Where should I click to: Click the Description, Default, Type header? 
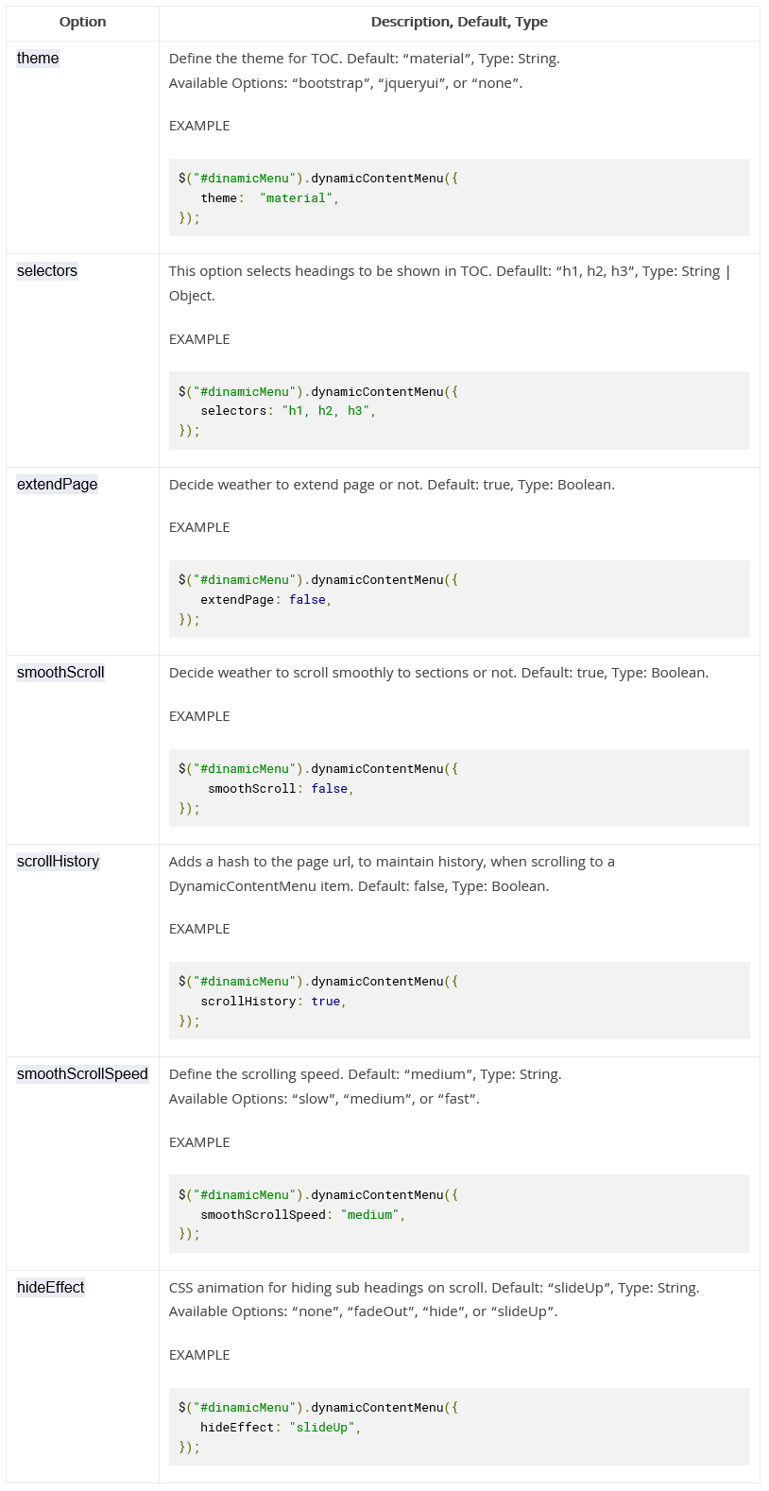pos(459,22)
